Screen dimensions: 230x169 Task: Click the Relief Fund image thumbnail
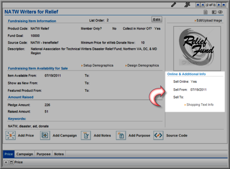pos(197,49)
